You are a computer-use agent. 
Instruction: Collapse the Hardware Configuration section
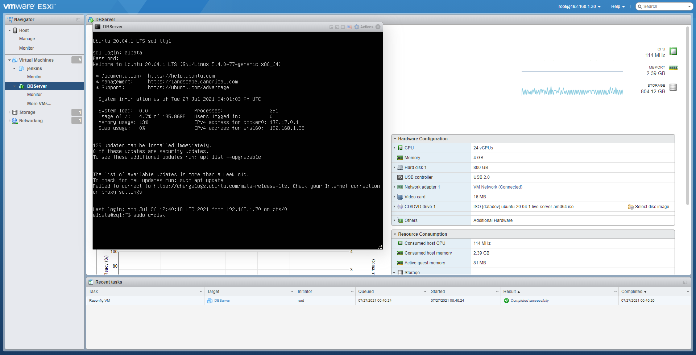[x=395, y=139]
